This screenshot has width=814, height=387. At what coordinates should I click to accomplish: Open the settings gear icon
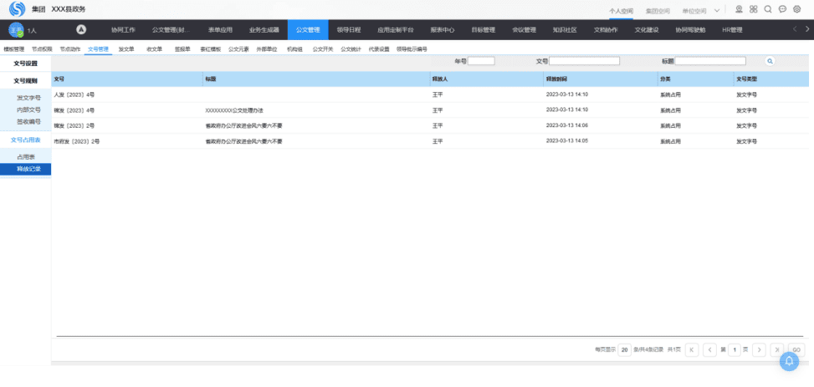pos(797,9)
